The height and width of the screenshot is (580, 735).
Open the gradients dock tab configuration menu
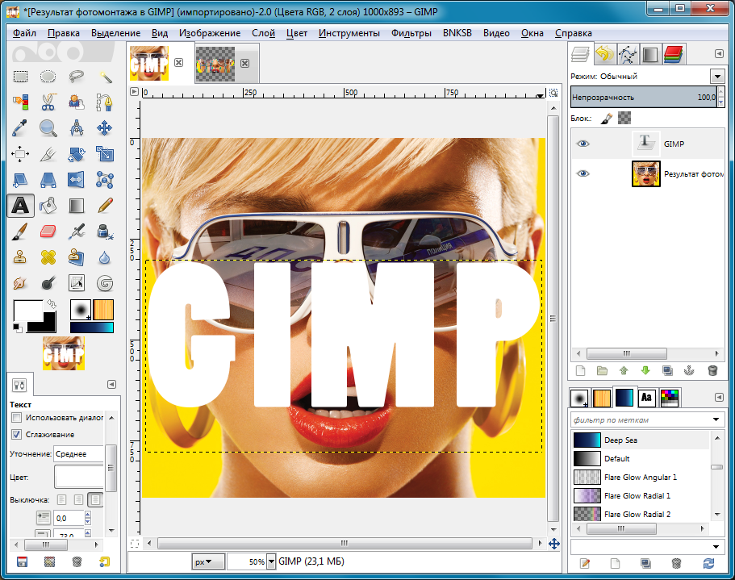click(x=719, y=397)
